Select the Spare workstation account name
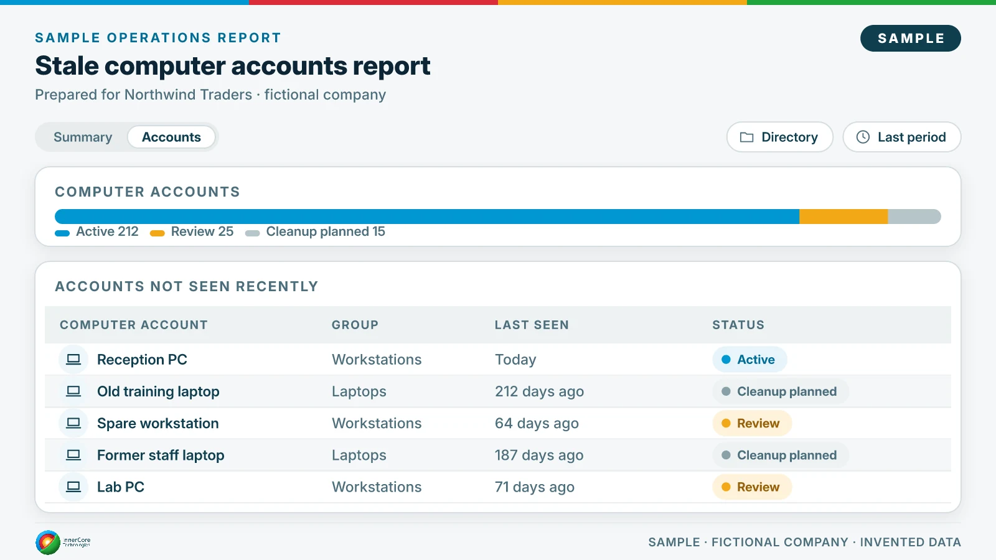The image size is (996, 560). (x=158, y=423)
